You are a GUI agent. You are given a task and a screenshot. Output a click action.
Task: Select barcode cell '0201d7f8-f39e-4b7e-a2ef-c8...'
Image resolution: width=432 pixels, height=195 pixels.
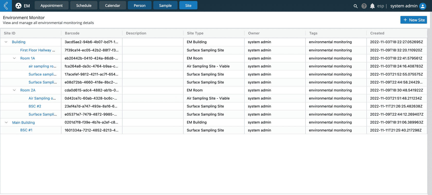(x=91, y=122)
